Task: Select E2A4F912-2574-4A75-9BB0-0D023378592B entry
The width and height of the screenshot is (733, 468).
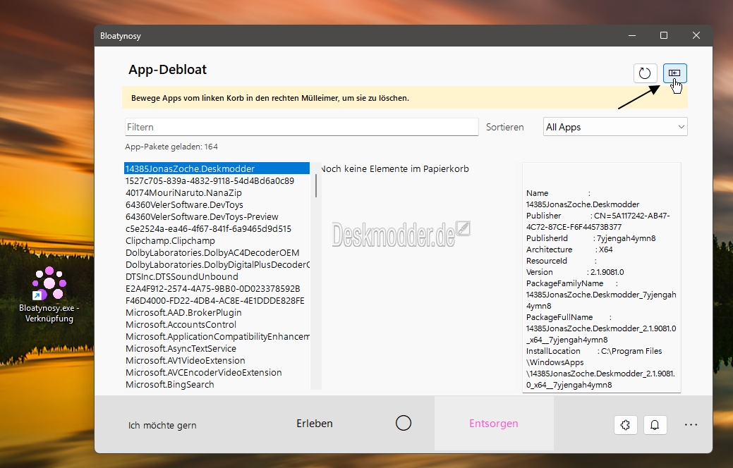Action: point(217,289)
